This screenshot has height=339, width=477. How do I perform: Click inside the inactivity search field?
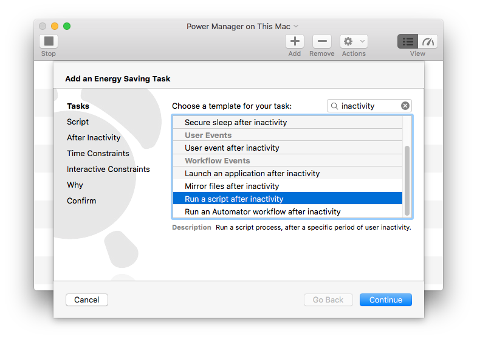[x=369, y=106]
